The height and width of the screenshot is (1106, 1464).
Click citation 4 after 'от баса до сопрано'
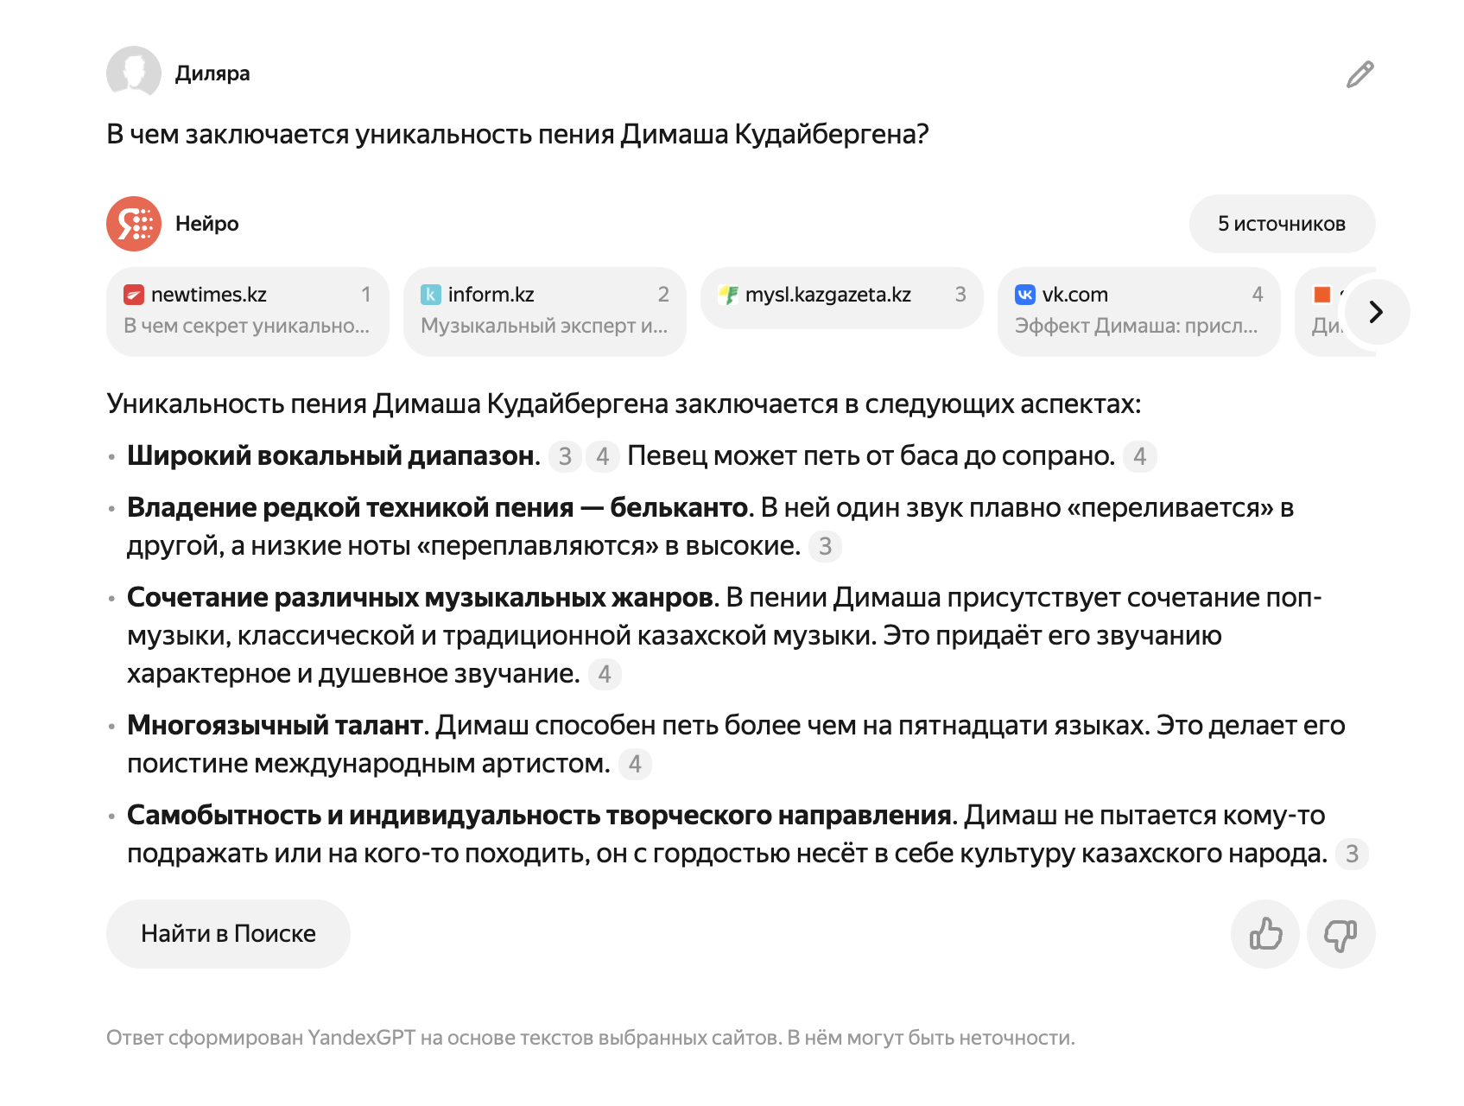click(1140, 456)
